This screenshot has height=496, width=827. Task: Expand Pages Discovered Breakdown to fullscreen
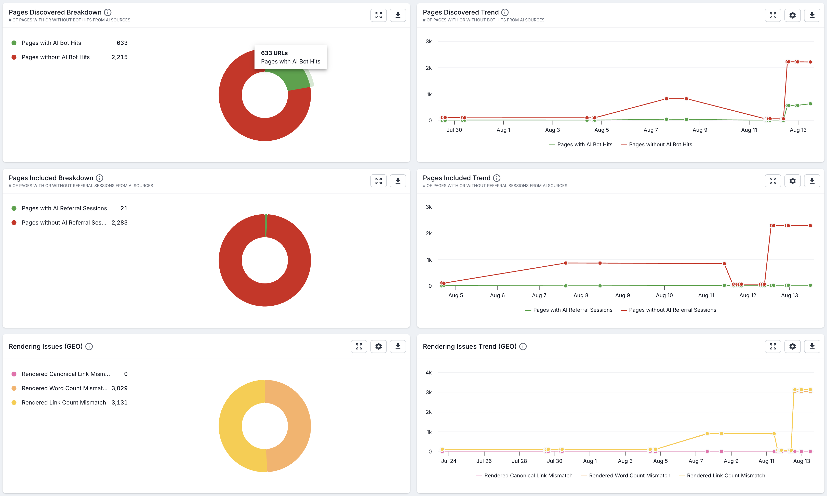pyautogui.click(x=378, y=15)
